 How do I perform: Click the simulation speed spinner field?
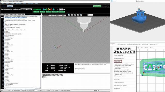click(61, 9)
